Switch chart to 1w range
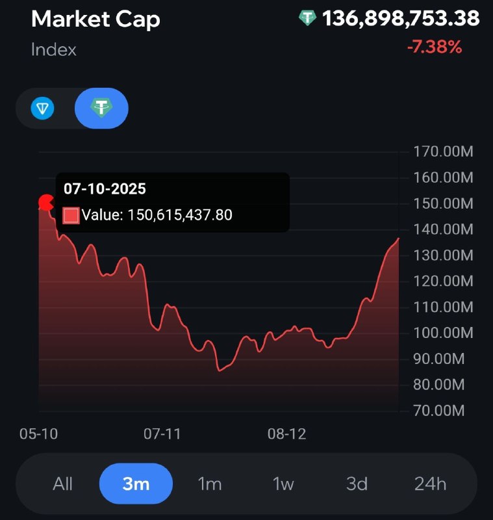Image resolution: width=493 pixels, height=520 pixels. [x=283, y=484]
